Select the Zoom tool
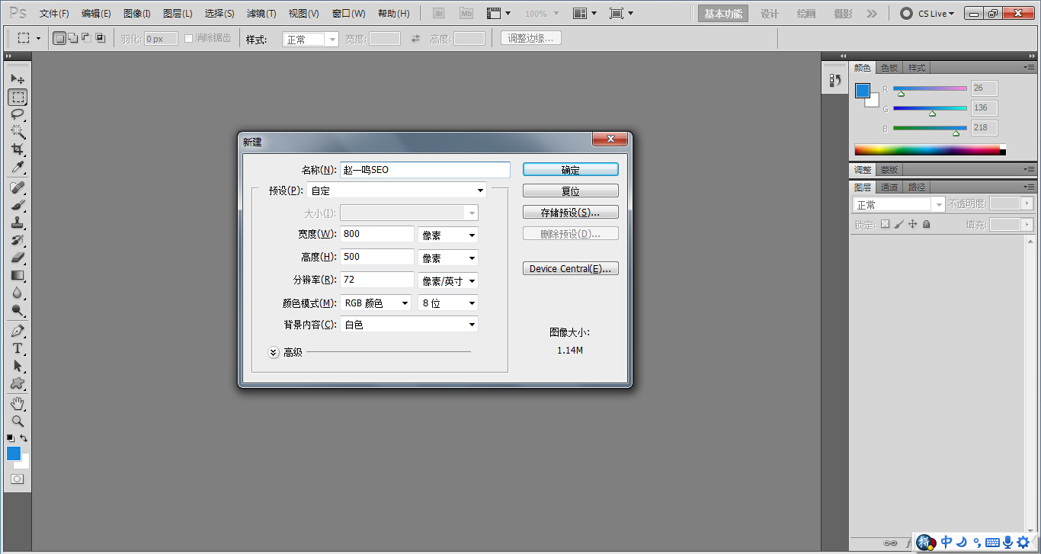 pyautogui.click(x=18, y=421)
